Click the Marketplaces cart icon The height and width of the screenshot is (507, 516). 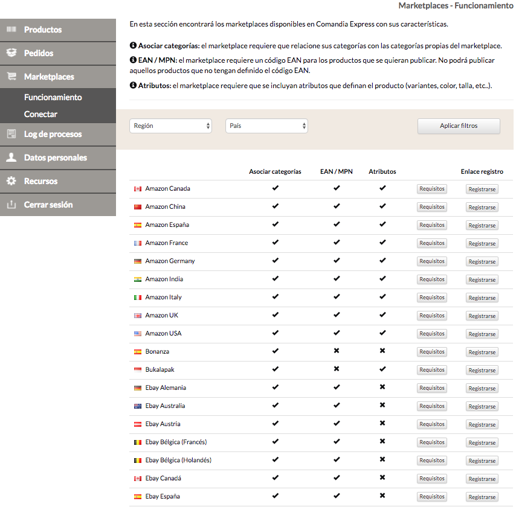pos(11,76)
